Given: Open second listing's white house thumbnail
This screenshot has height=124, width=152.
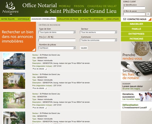Looking at the screenshot, I should click(14, 81).
